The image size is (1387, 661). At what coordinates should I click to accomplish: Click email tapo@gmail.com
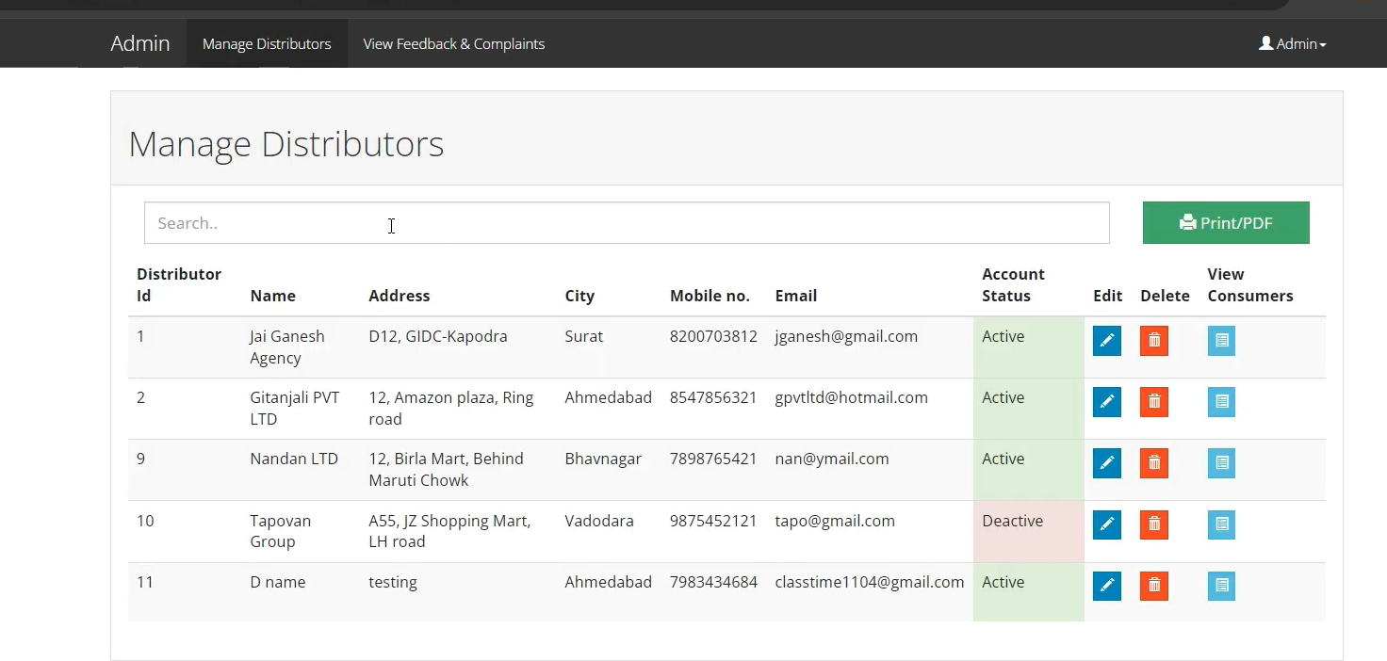click(x=835, y=521)
